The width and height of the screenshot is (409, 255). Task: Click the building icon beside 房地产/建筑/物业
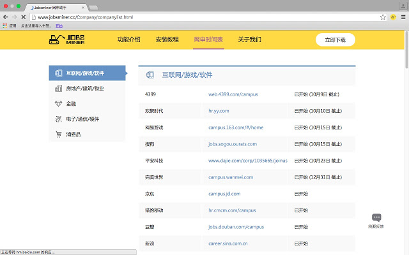[58, 89]
